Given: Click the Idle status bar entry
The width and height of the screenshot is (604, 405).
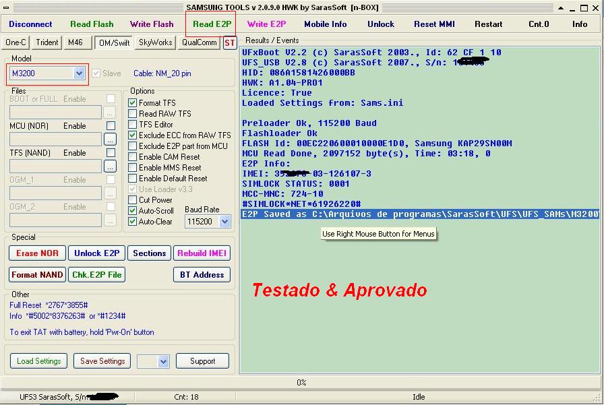Looking at the screenshot, I should [419, 396].
